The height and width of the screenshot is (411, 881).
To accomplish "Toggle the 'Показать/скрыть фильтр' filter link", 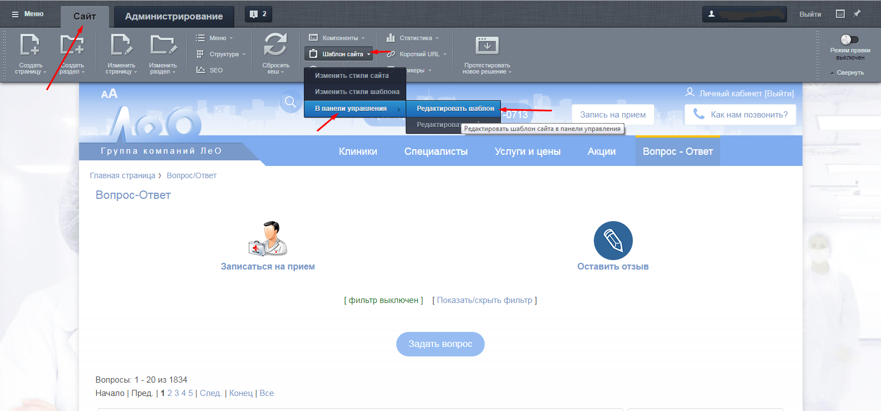I will click(x=484, y=300).
